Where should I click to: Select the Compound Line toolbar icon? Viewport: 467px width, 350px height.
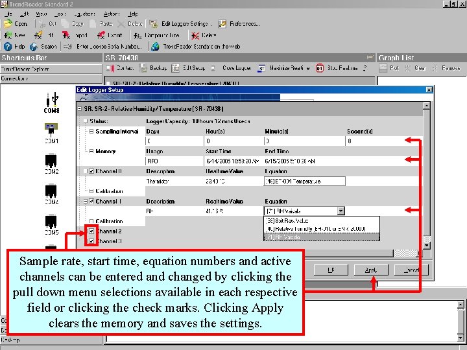(x=138, y=36)
